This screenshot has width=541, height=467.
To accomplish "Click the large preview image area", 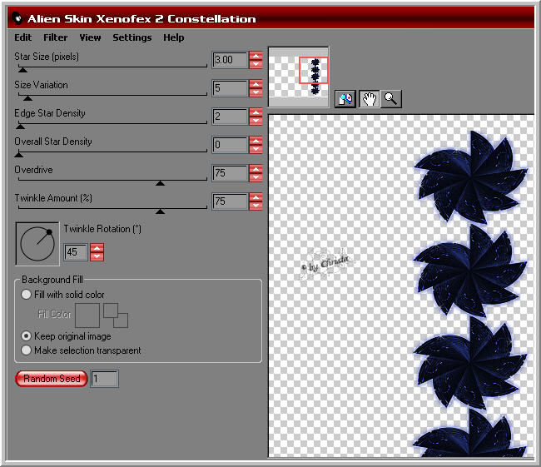I will point(401,286).
